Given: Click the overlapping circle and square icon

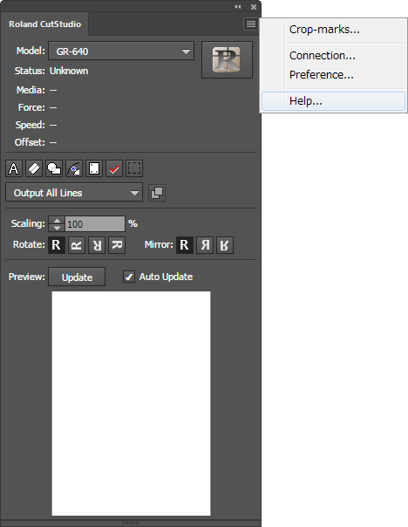Looking at the screenshot, I should pos(54,168).
